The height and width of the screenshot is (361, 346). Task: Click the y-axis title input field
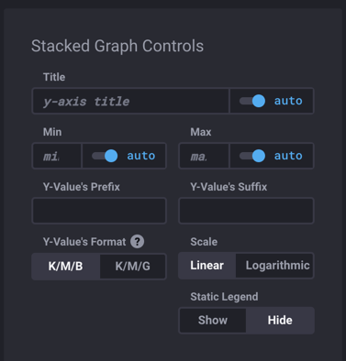pyautogui.click(x=130, y=101)
